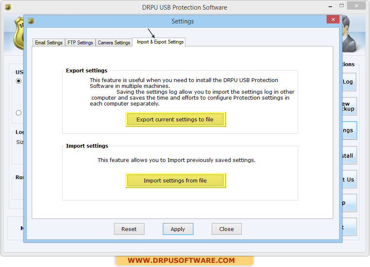Open the Camera Settings tab
This screenshot has height=267, width=370.
(x=114, y=43)
